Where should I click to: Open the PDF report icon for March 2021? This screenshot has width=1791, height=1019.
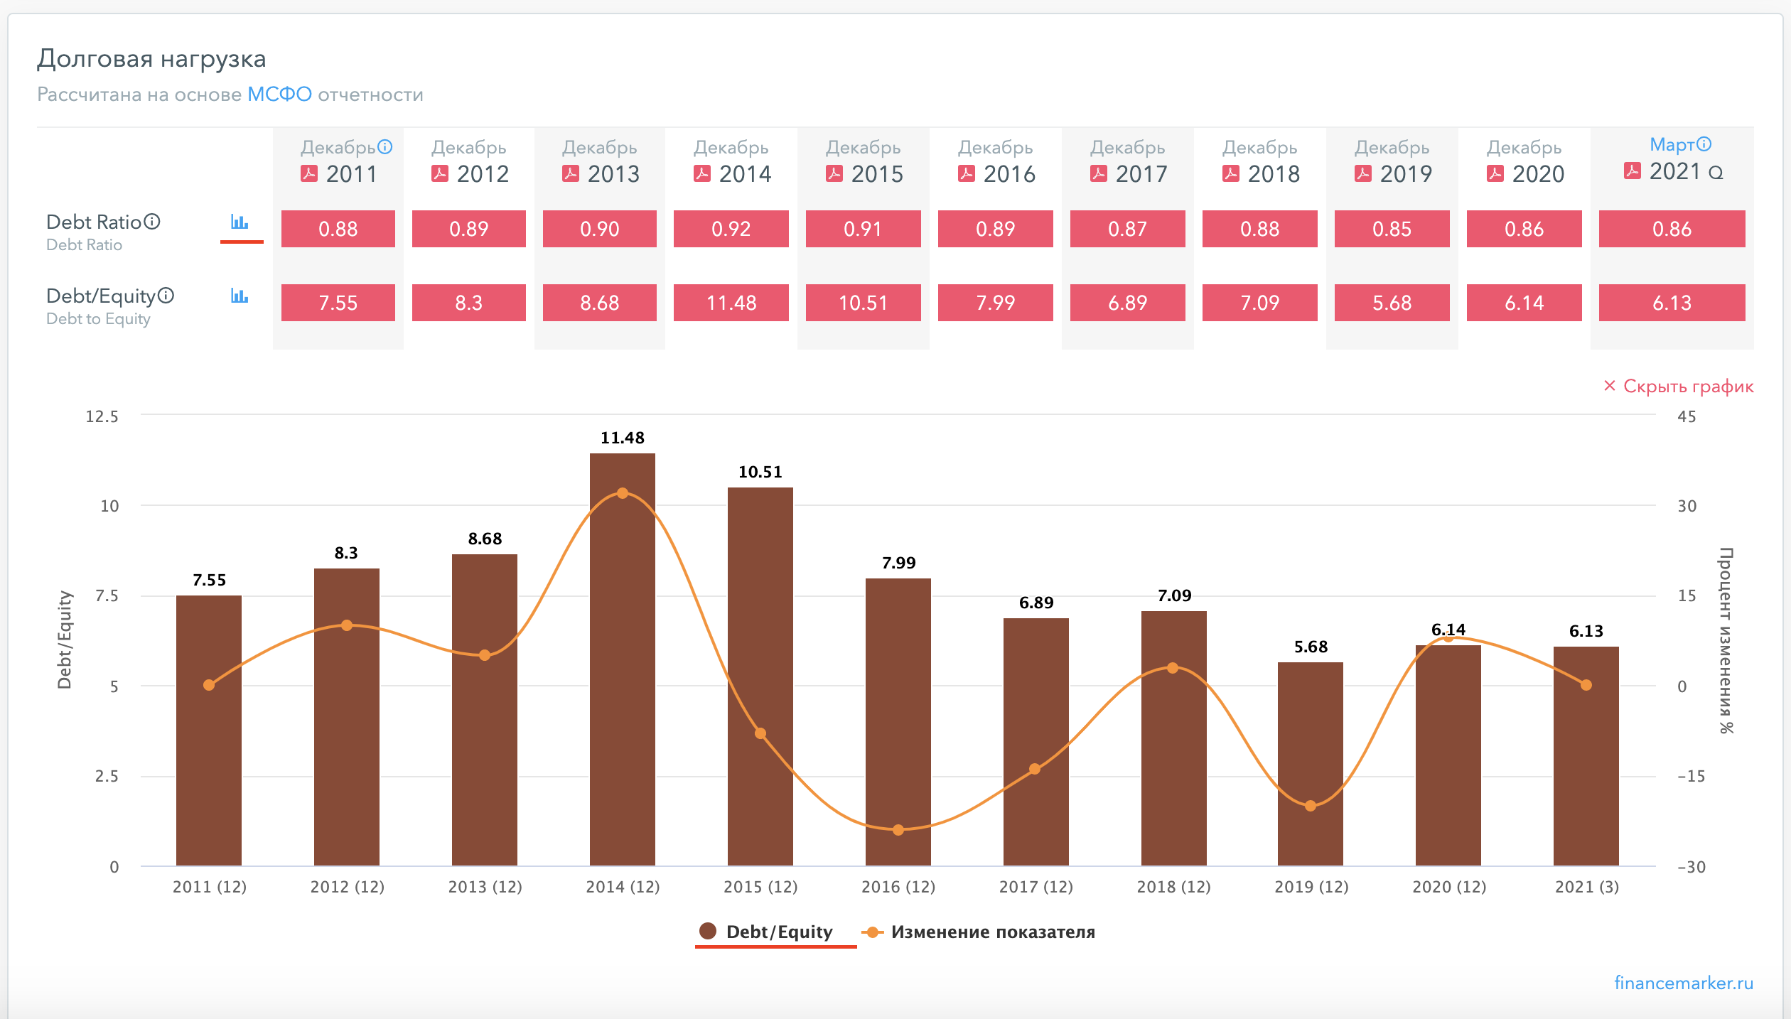(1633, 171)
